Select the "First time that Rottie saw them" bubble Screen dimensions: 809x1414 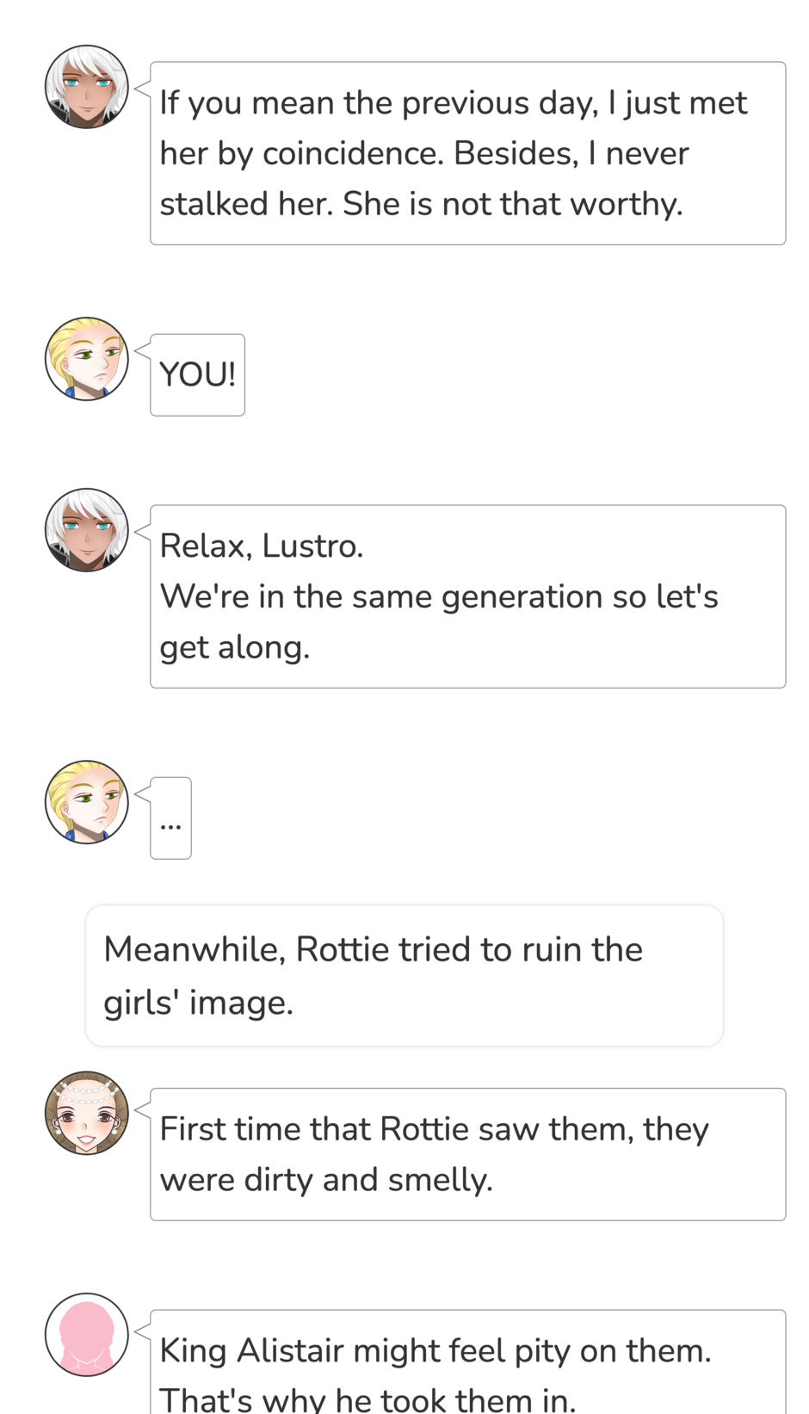click(467, 1154)
